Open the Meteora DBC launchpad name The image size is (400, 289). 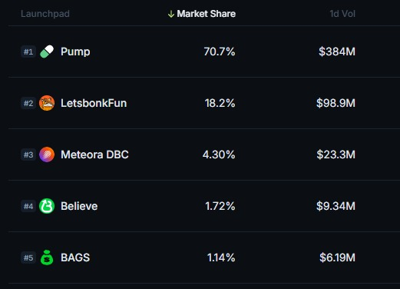(94, 154)
